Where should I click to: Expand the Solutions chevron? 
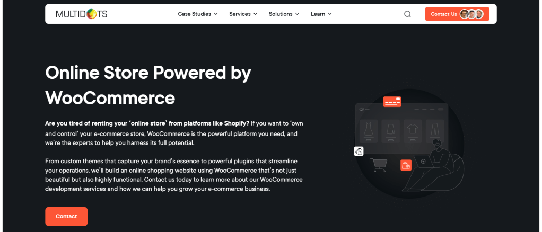point(298,14)
